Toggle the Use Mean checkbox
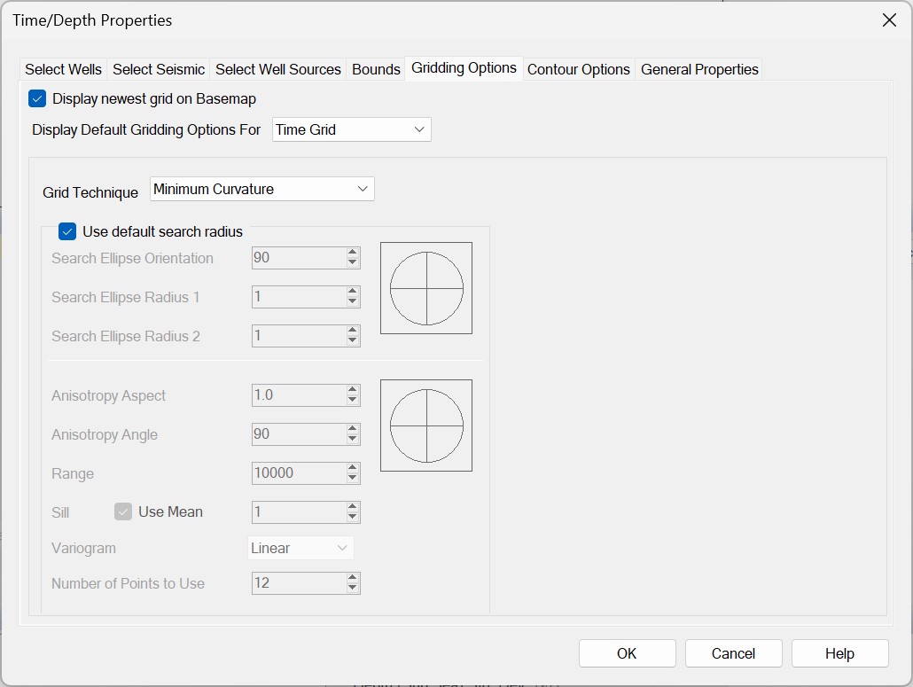The width and height of the screenshot is (913, 687). coord(123,511)
